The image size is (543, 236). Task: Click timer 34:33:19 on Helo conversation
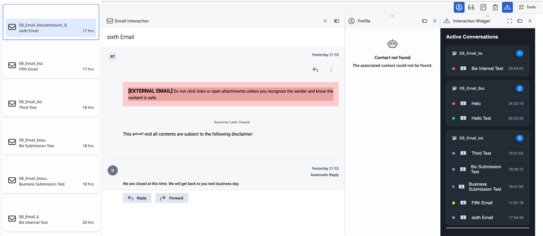pyautogui.click(x=516, y=104)
